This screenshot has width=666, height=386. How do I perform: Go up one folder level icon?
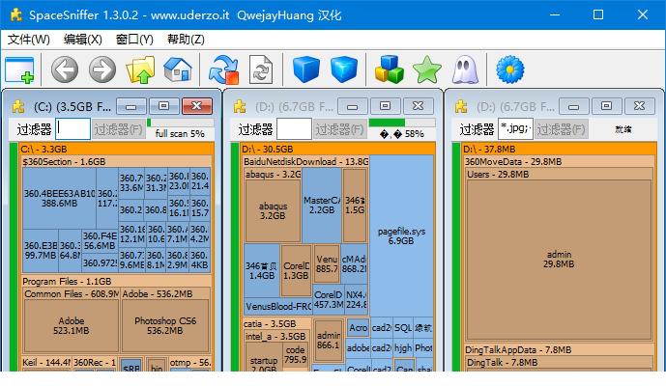[140, 69]
